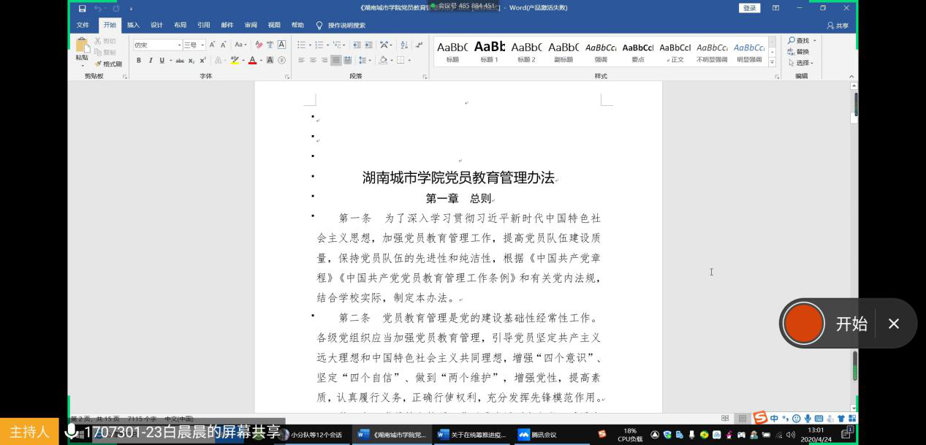Click the 登录 (Sign in) button
The height and width of the screenshot is (445, 926).
tap(749, 8)
